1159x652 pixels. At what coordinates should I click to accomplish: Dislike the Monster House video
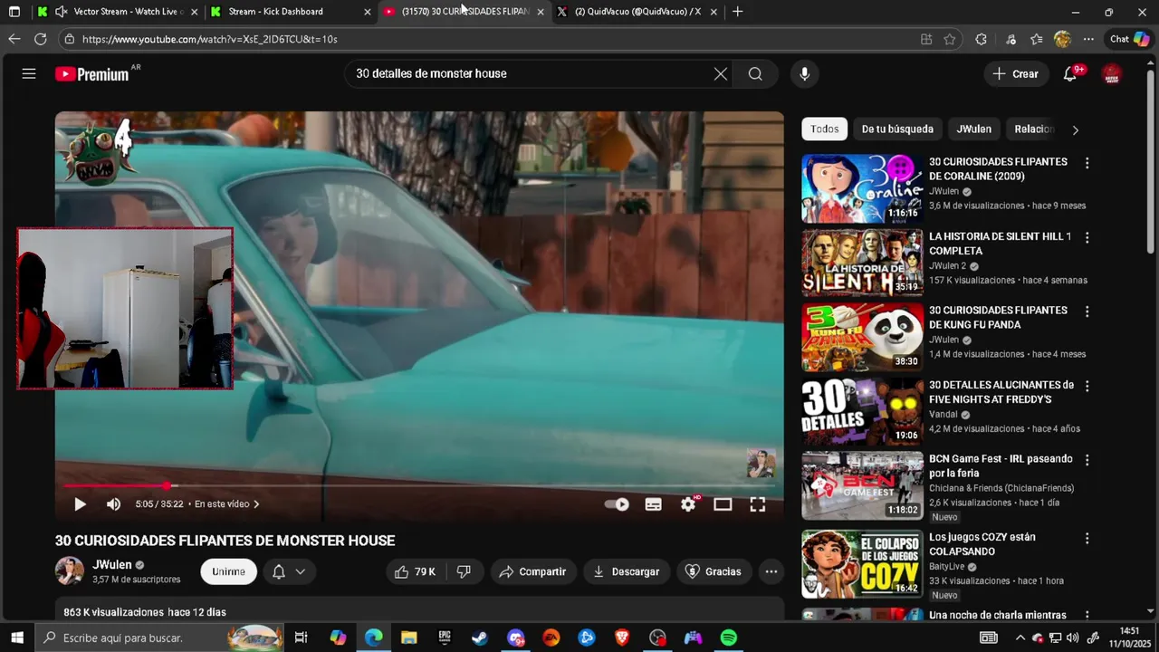coord(464,571)
